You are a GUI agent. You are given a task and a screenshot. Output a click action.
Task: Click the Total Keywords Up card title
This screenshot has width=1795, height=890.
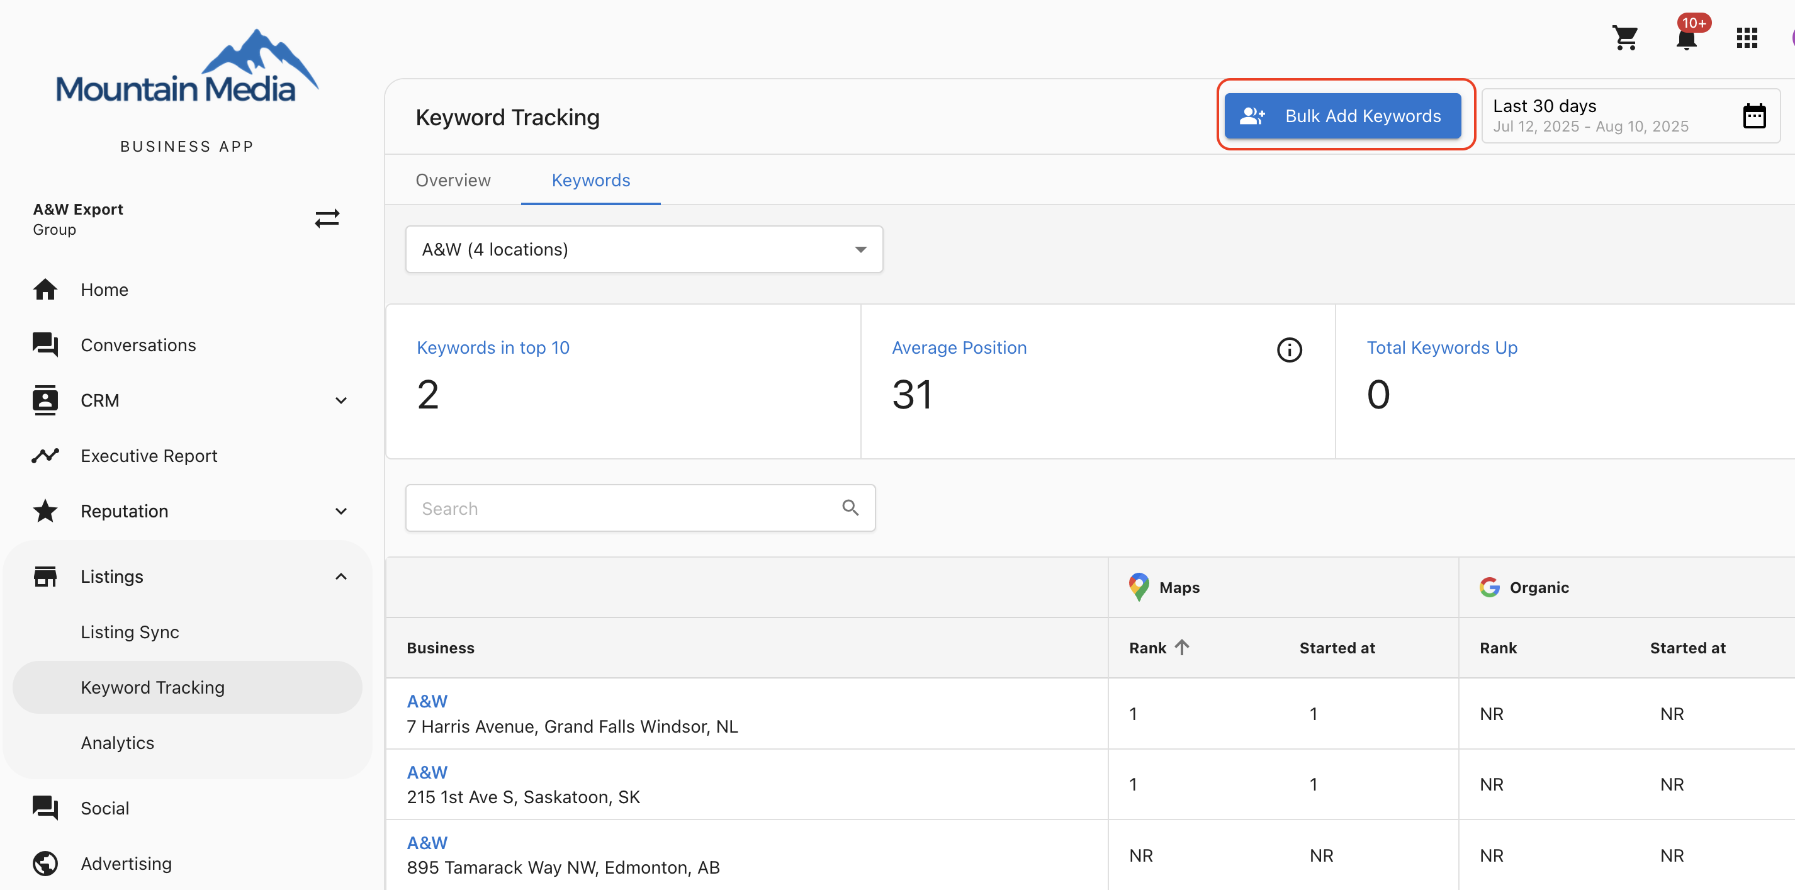click(x=1442, y=348)
